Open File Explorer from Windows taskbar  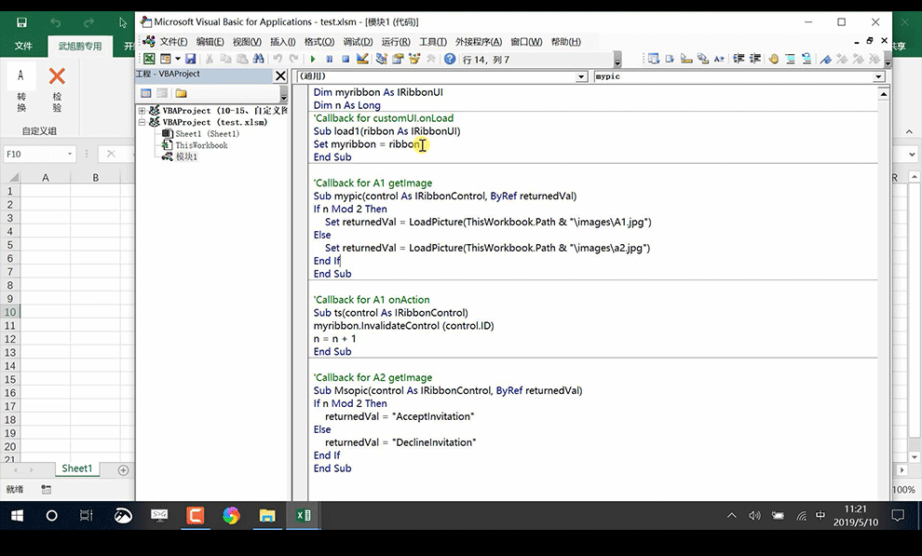click(267, 515)
